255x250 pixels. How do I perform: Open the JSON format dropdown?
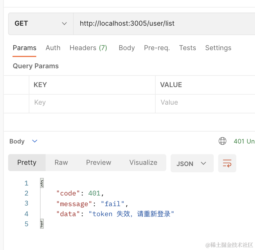click(x=192, y=164)
